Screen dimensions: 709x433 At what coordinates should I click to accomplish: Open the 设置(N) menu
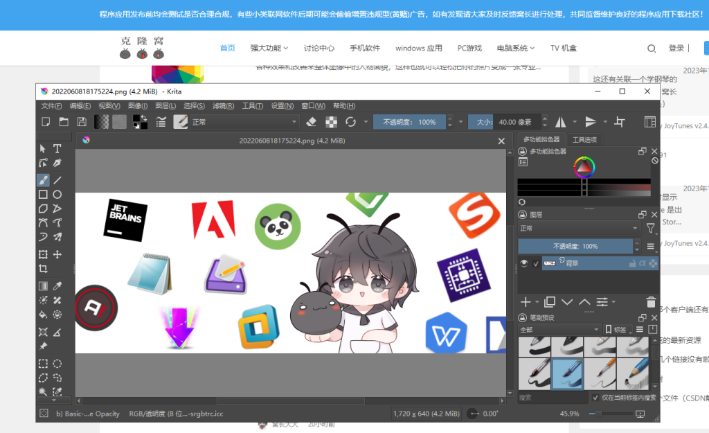282,106
